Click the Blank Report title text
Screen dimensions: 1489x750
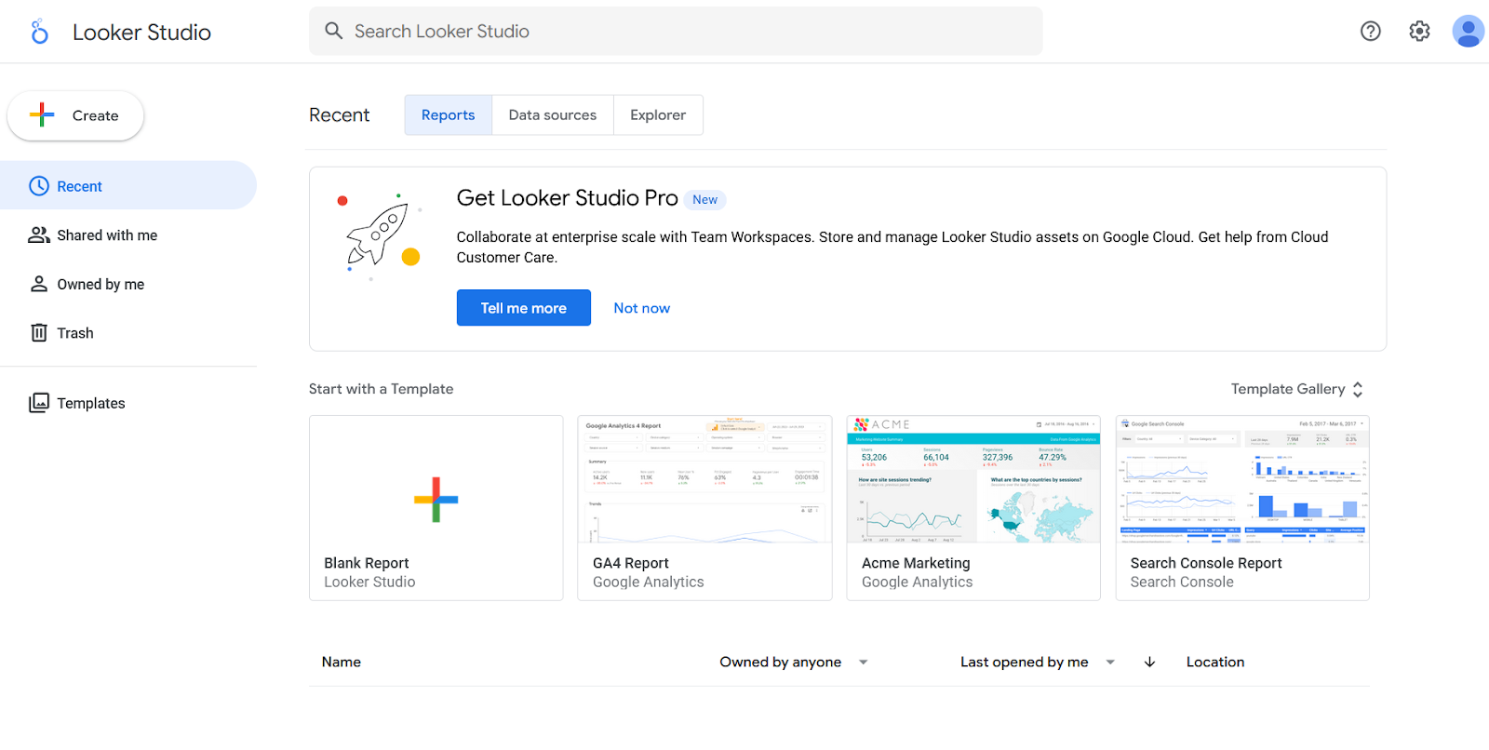(367, 563)
